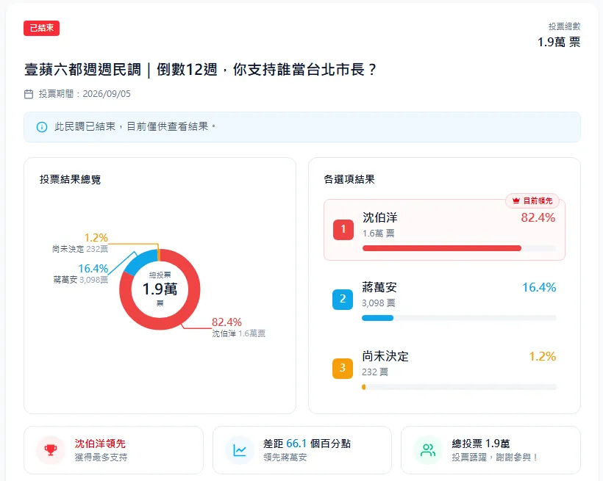Click the red rank 1 badge for 沈伯洋
The width and height of the screenshot is (603, 481).
[x=343, y=229]
